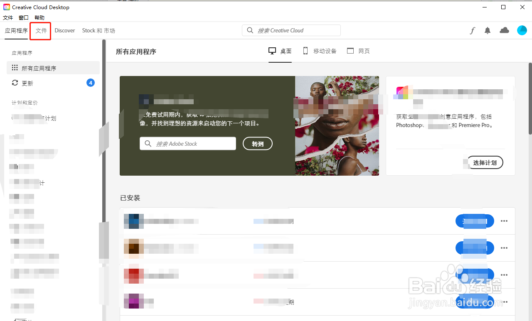Select 所有应用程序 in the sidebar
Image resolution: width=532 pixels, height=321 pixels.
click(53, 68)
